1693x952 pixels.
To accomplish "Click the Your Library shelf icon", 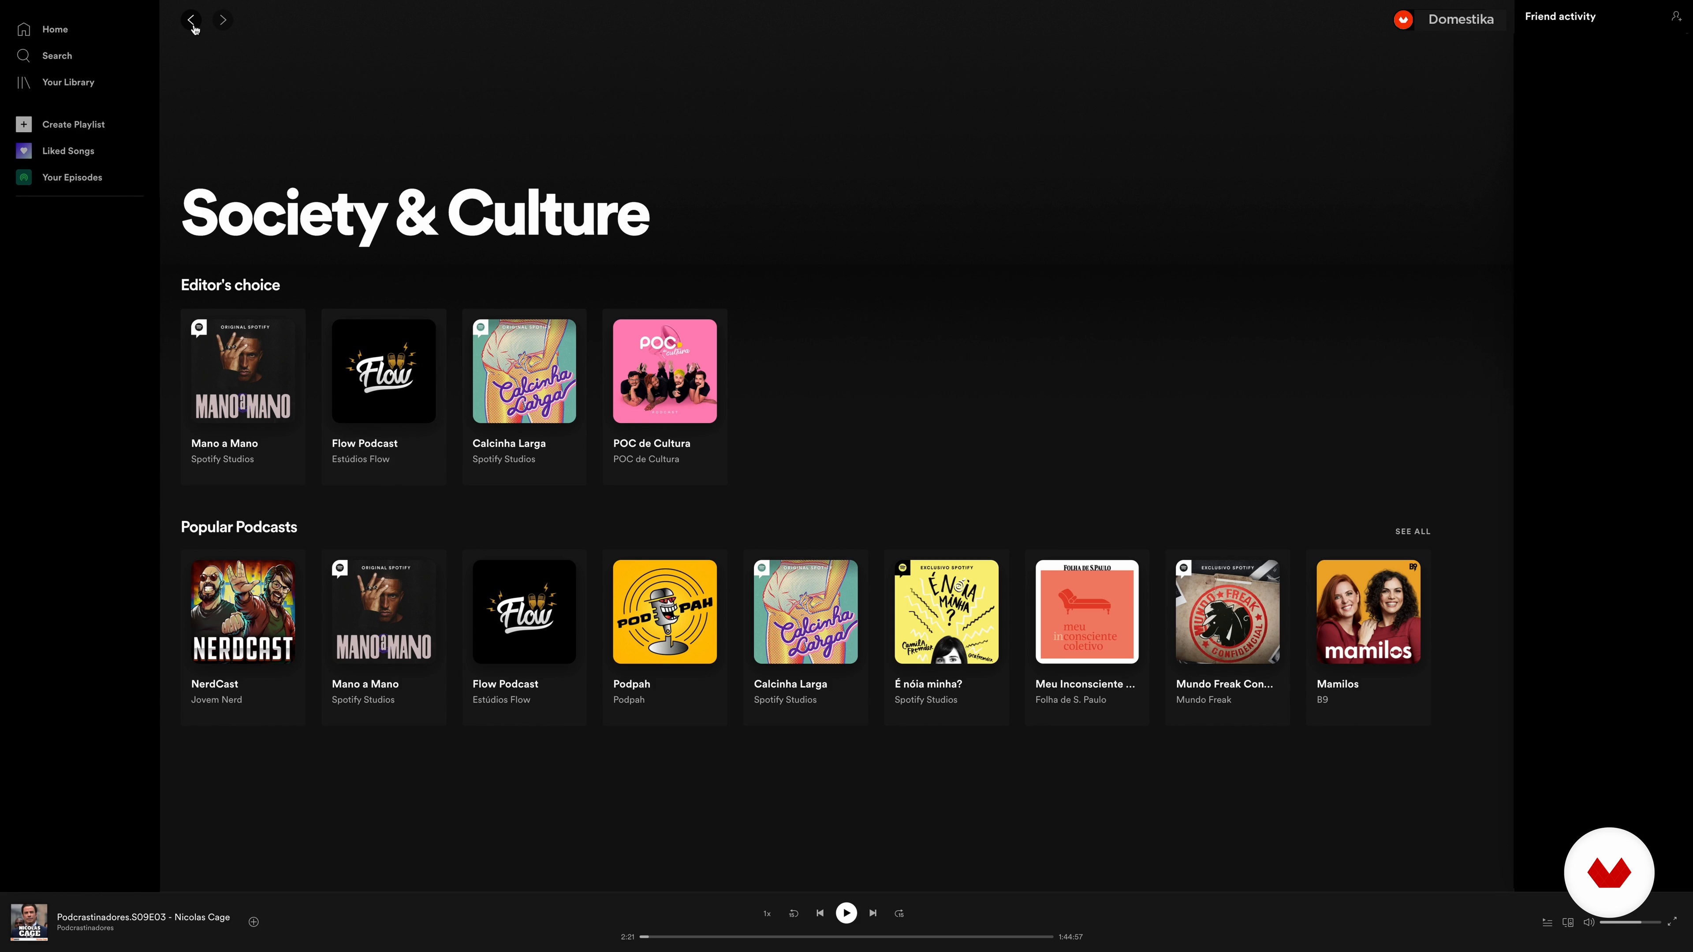I will pyautogui.click(x=24, y=82).
